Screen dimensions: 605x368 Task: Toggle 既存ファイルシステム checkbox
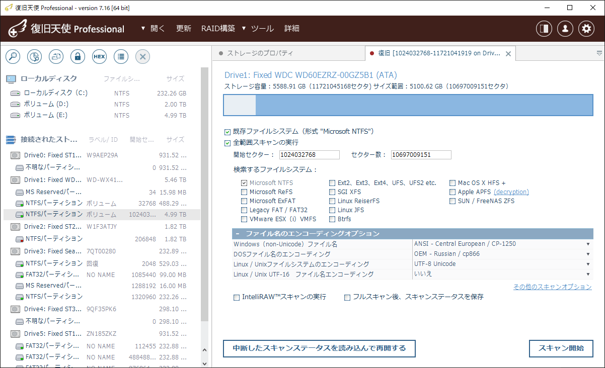(x=228, y=132)
